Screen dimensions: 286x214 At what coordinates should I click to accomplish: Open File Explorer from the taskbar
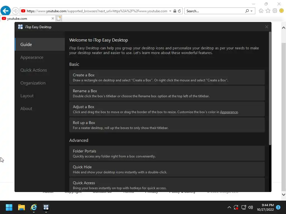(x=21, y=207)
